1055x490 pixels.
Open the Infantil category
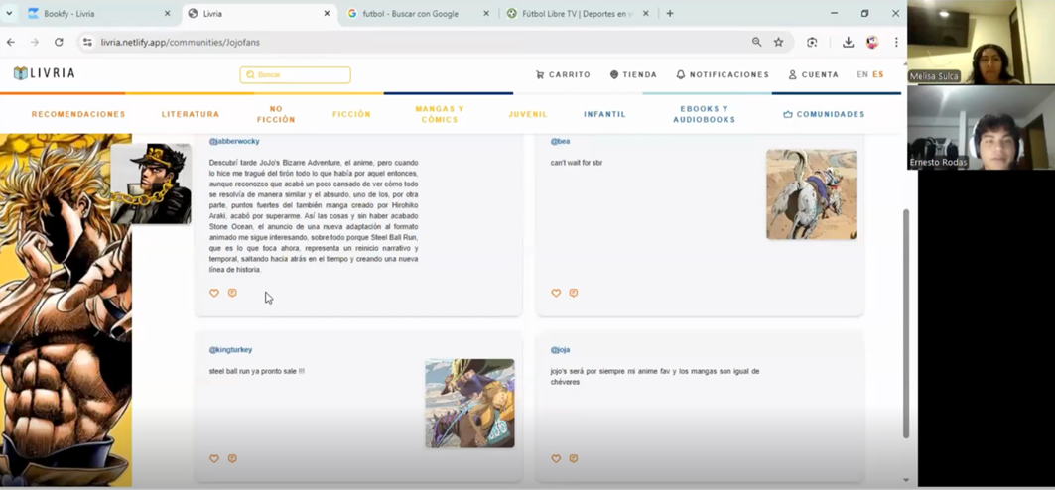(604, 114)
